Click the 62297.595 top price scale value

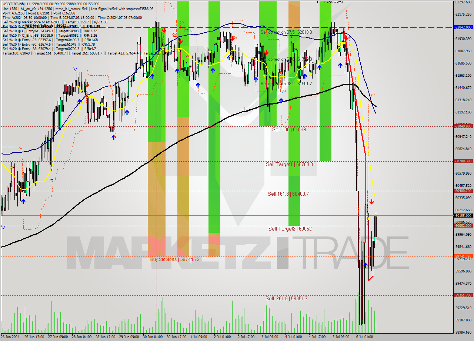coord(463,2)
